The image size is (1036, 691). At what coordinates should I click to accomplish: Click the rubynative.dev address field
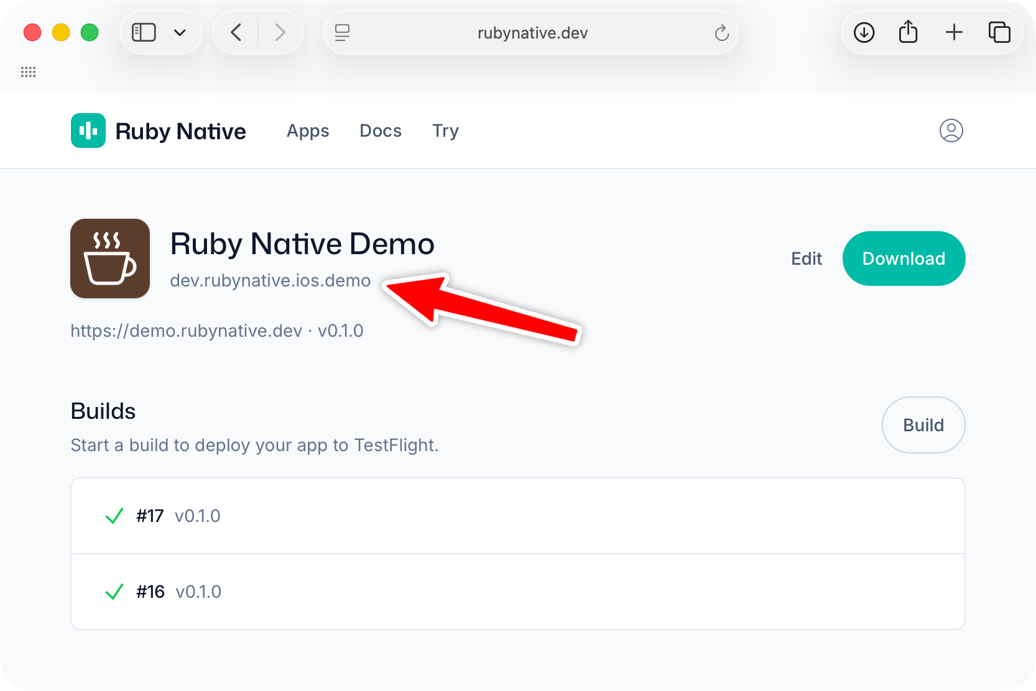(x=532, y=32)
